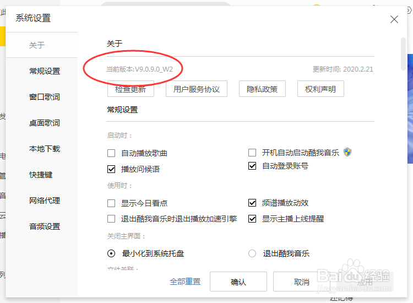The width and height of the screenshot is (413, 303).
Task: Click the 检查更新 button
Action: click(131, 89)
